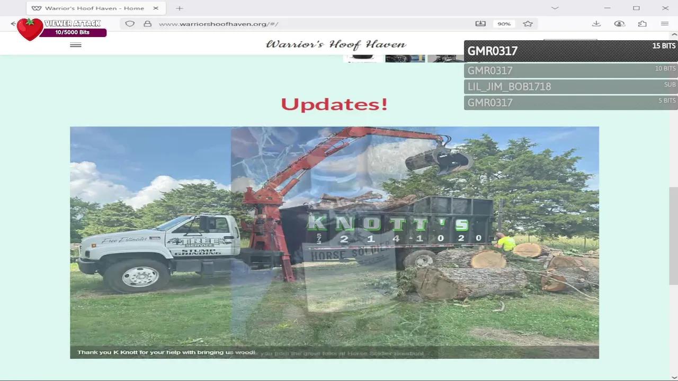Open the browser application menu icon
The width and height of the screenshot is (678, 381).
click(x=664, y=24)
